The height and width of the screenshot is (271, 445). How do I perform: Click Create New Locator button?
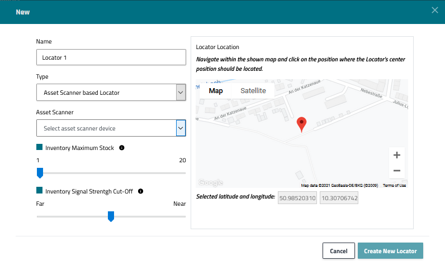[390, 251]
